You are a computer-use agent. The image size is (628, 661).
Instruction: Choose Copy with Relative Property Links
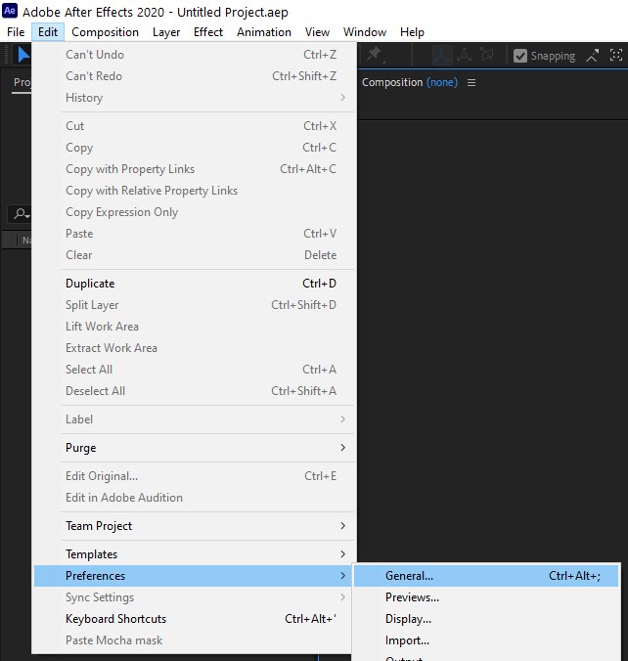coord(195,190)
